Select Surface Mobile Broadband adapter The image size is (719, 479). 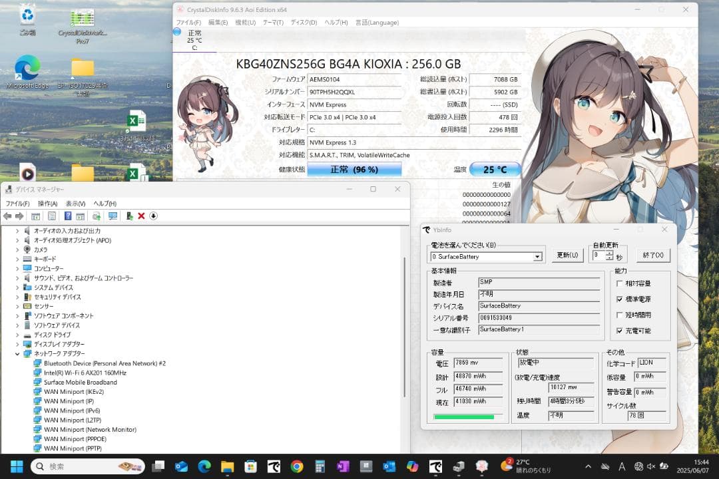81,383
